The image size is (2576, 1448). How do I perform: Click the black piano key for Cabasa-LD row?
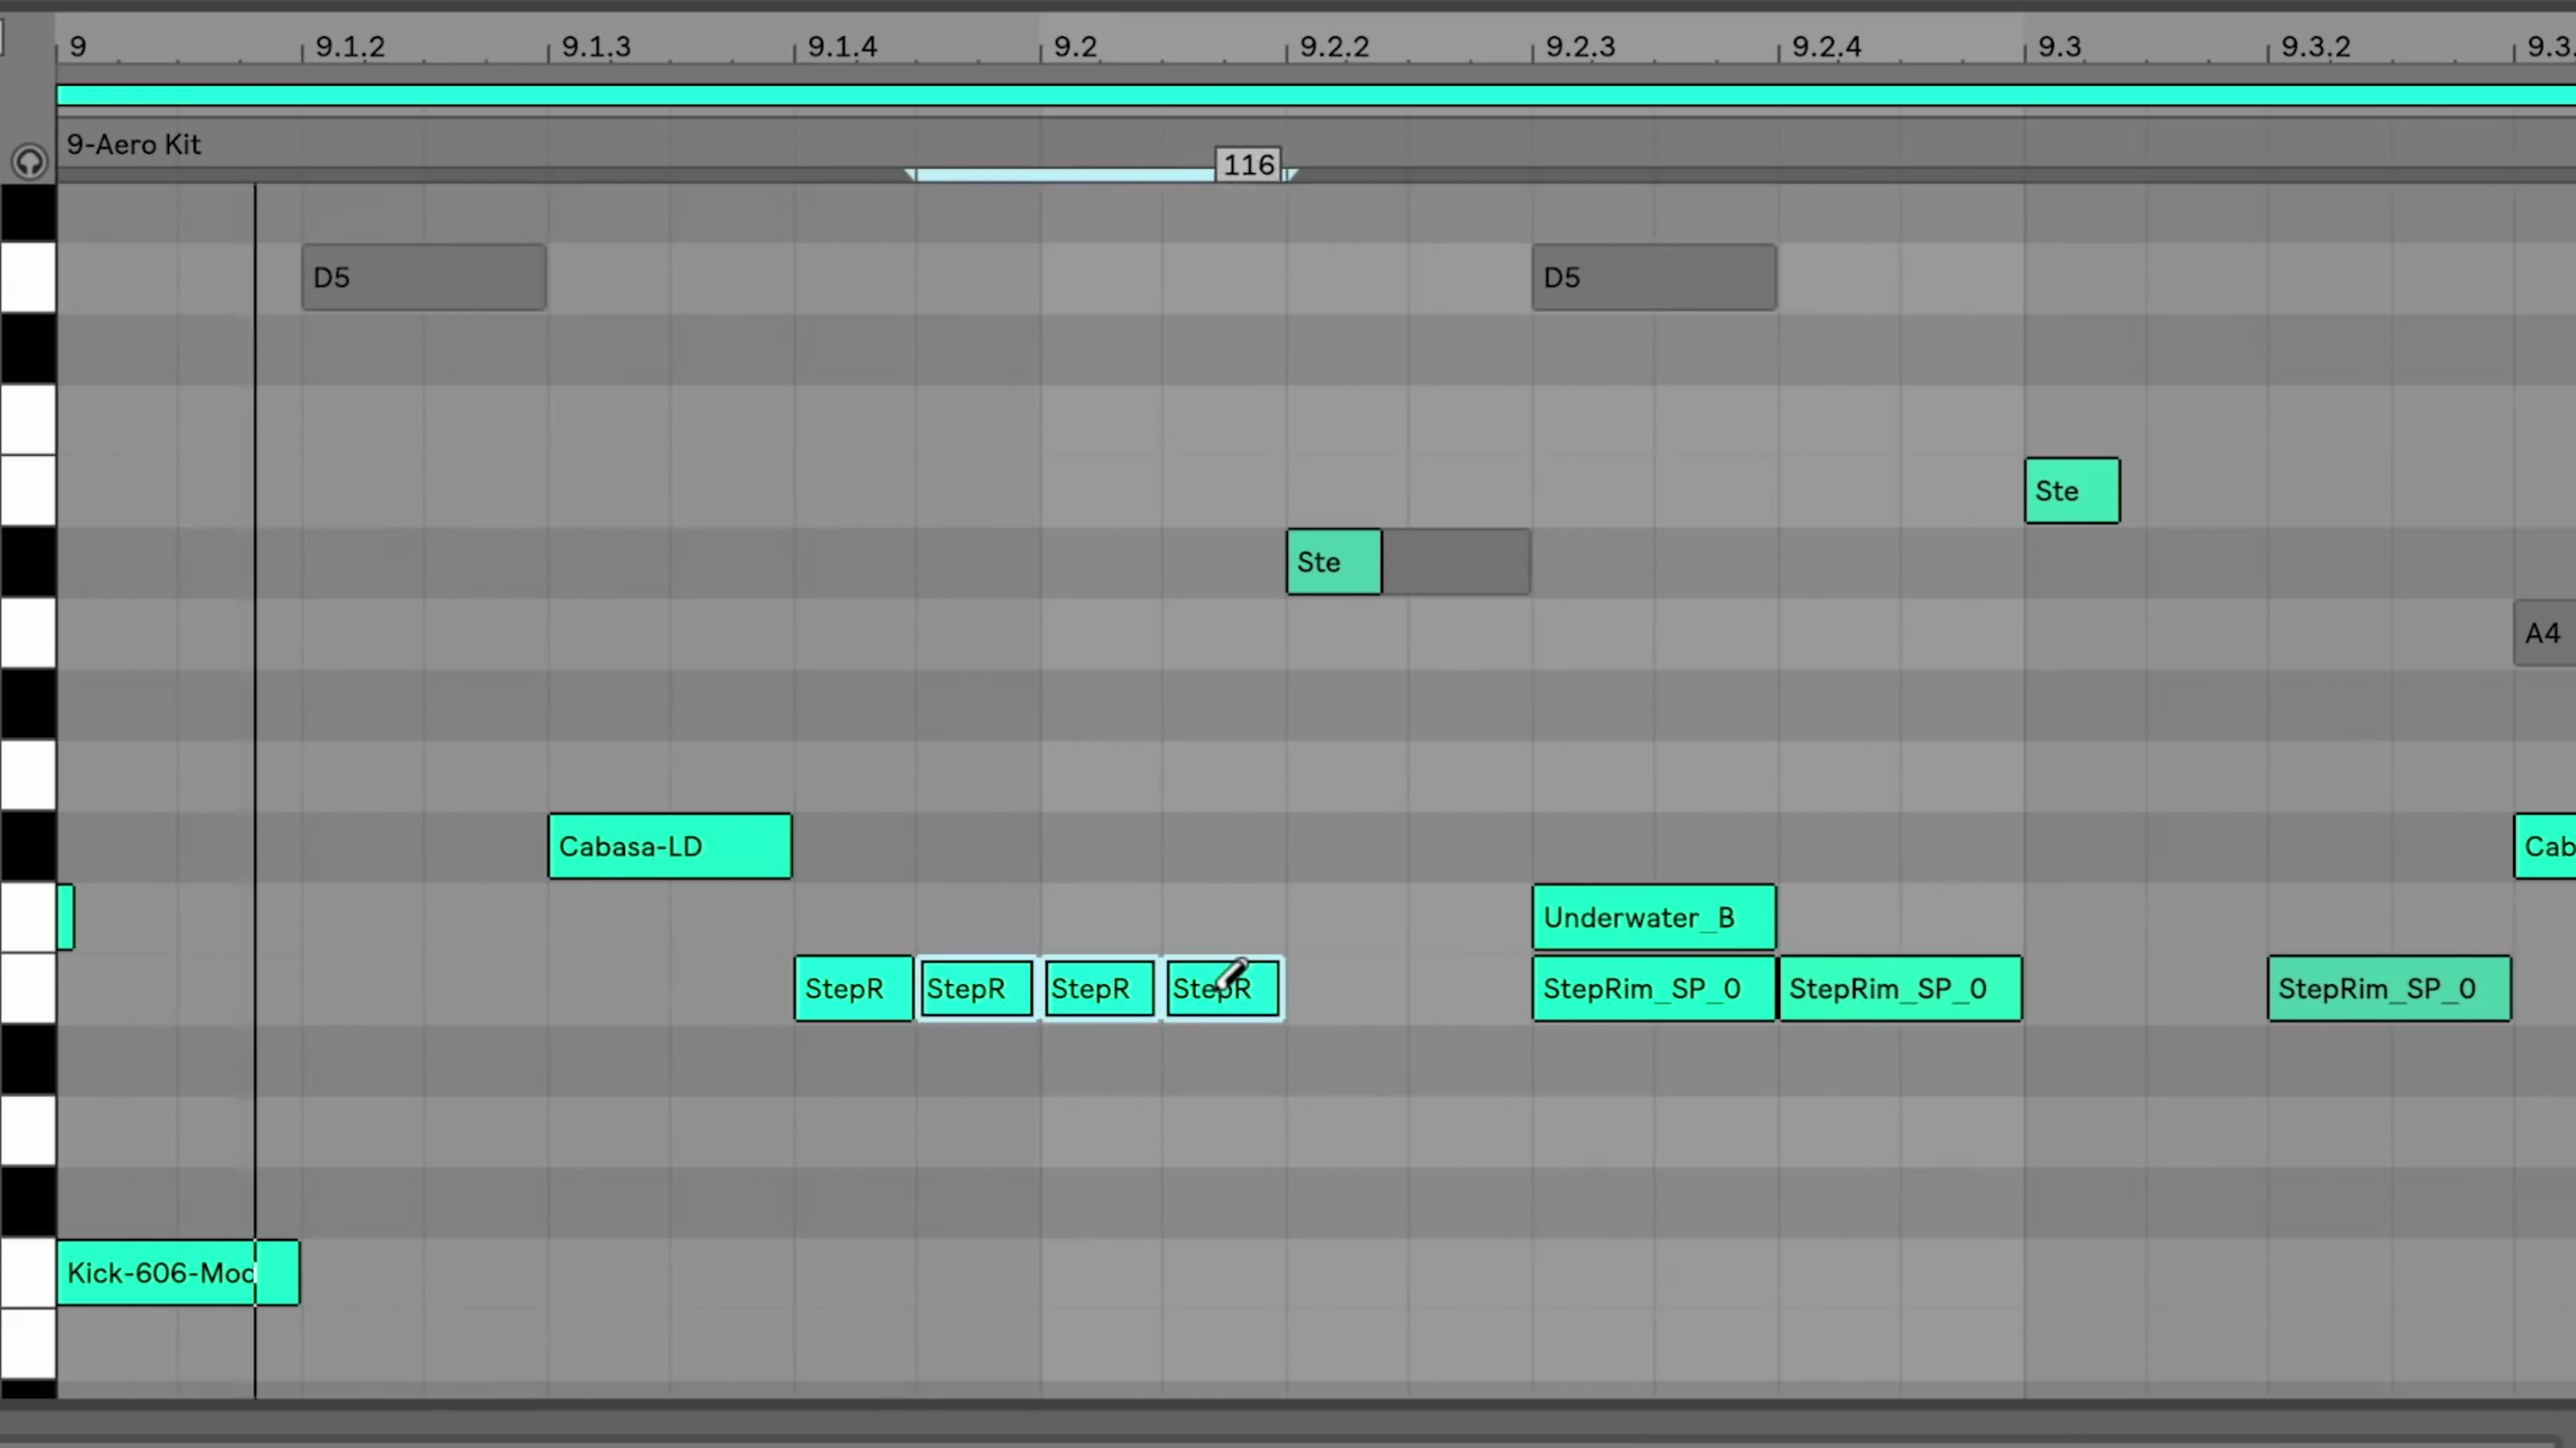tap(28, 846)
